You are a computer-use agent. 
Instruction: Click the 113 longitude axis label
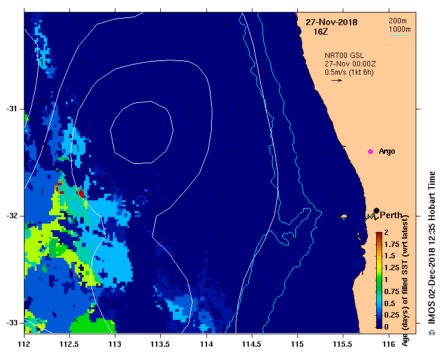115,344
